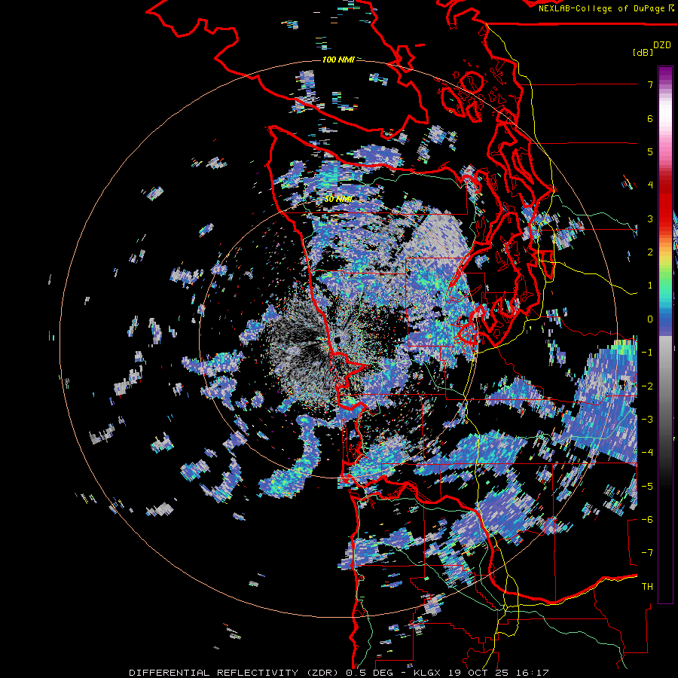Viewport: 678px width, 678px height.
Task: Click the -2 value on color scale
Action: [647, 386]
